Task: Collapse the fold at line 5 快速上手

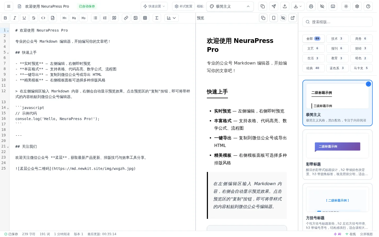Action: pos(8,53)
